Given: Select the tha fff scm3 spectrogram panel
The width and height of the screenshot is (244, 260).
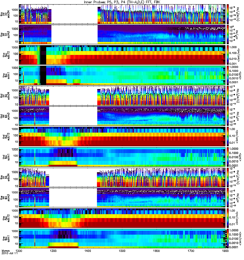Looking at the screenshot, I should coord(122,34).
